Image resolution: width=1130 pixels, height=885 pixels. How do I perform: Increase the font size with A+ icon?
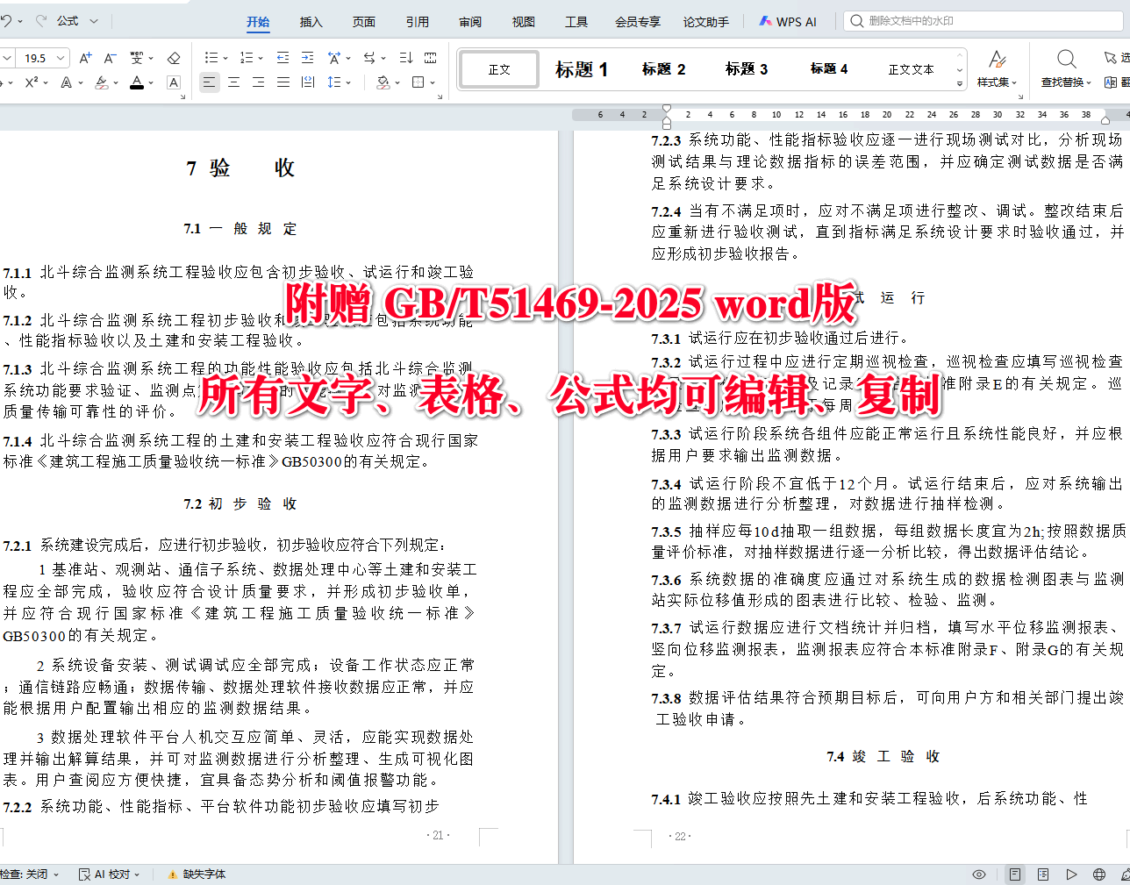click(x=85, y=58)
